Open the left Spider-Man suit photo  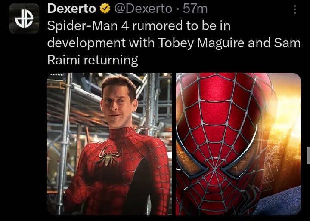109,144
